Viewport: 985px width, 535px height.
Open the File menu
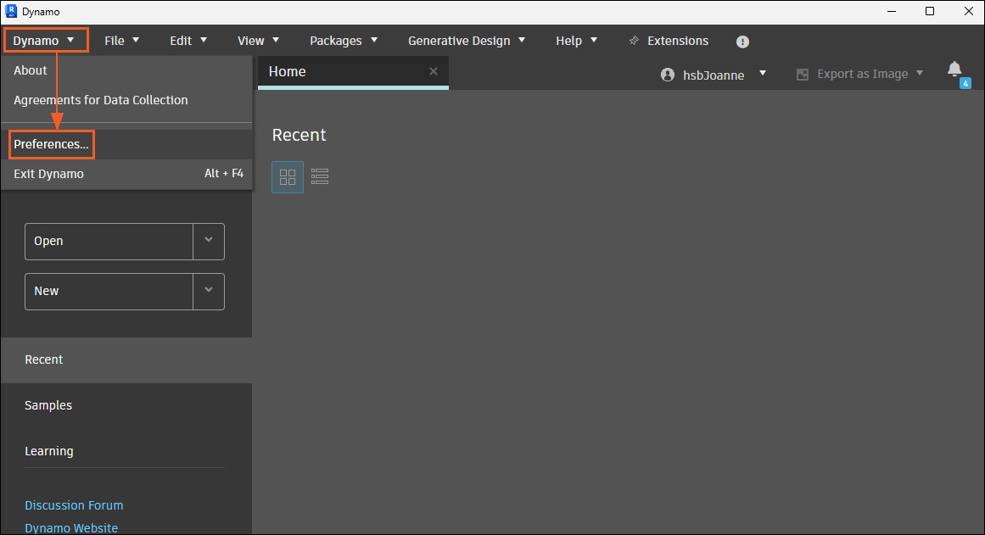122,40
